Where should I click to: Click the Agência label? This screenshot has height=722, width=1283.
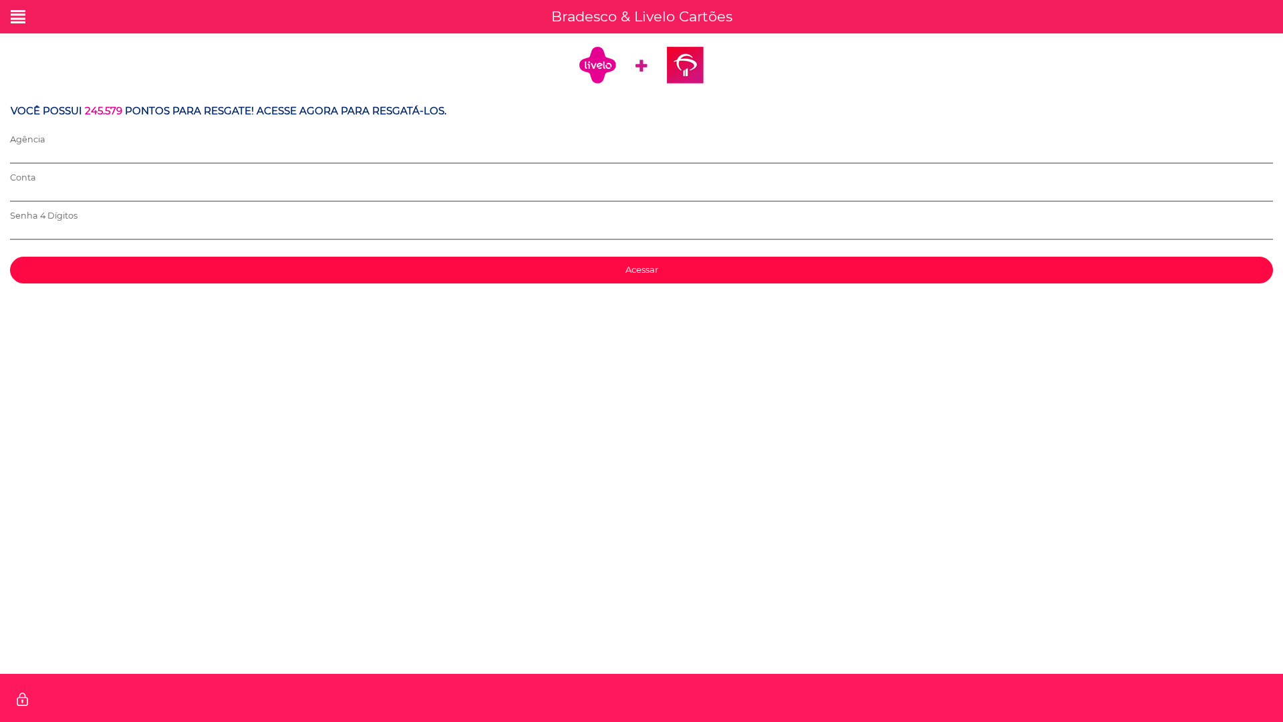pyautogui.click(x=27, y=140)
